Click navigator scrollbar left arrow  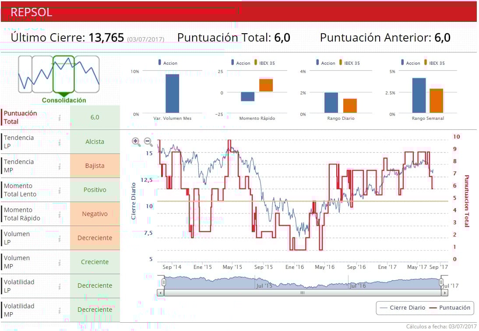tap(161, 293)
